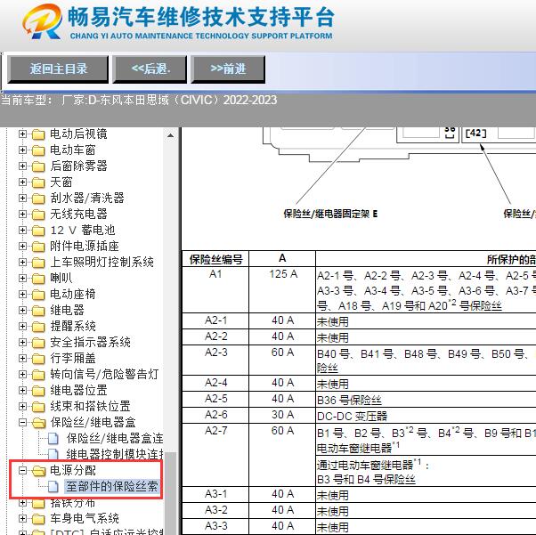536x535 pixels.
Task: Click the 保险丝/继电器盒连 document icon
Action: [x=53, y=439]
